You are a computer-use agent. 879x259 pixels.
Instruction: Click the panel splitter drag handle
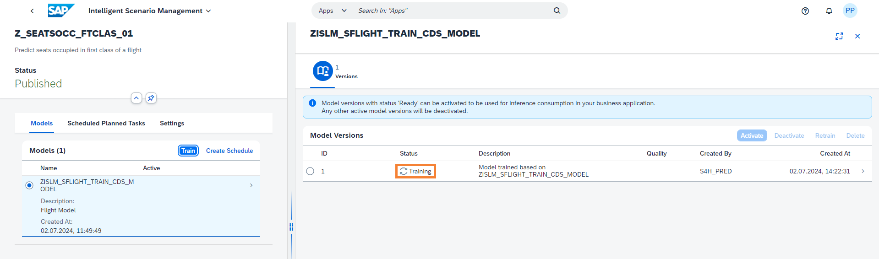click(x=291, y=227)
